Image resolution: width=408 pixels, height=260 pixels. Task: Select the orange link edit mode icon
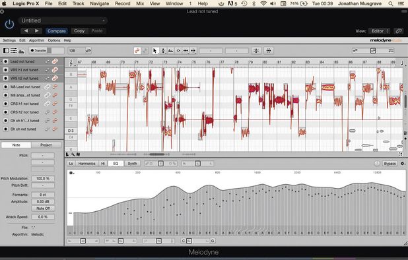tap(137, 51)
